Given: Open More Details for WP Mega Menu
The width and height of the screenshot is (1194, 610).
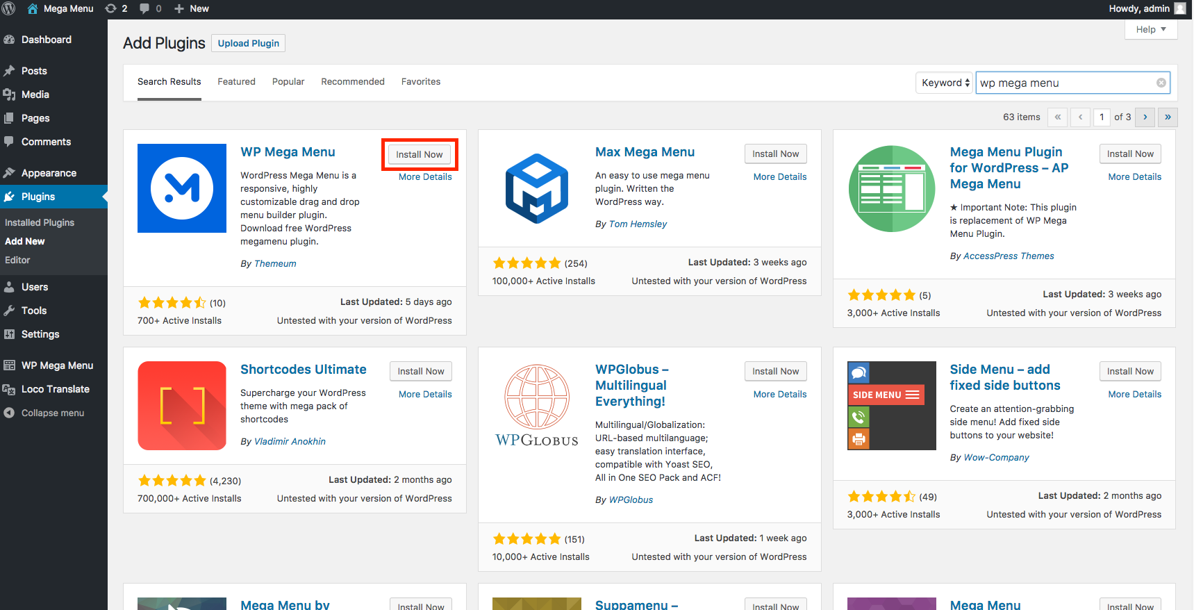Looking at the screenshot, I should coord(425,176).
